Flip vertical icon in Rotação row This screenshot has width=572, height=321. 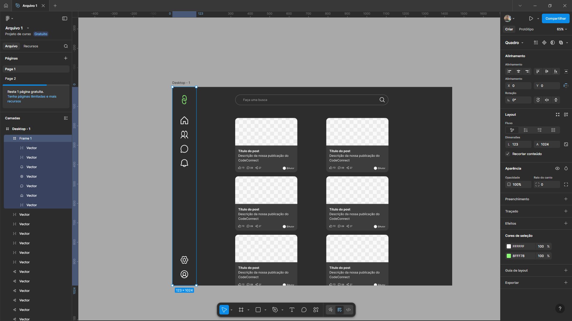[x=556, y=100]
